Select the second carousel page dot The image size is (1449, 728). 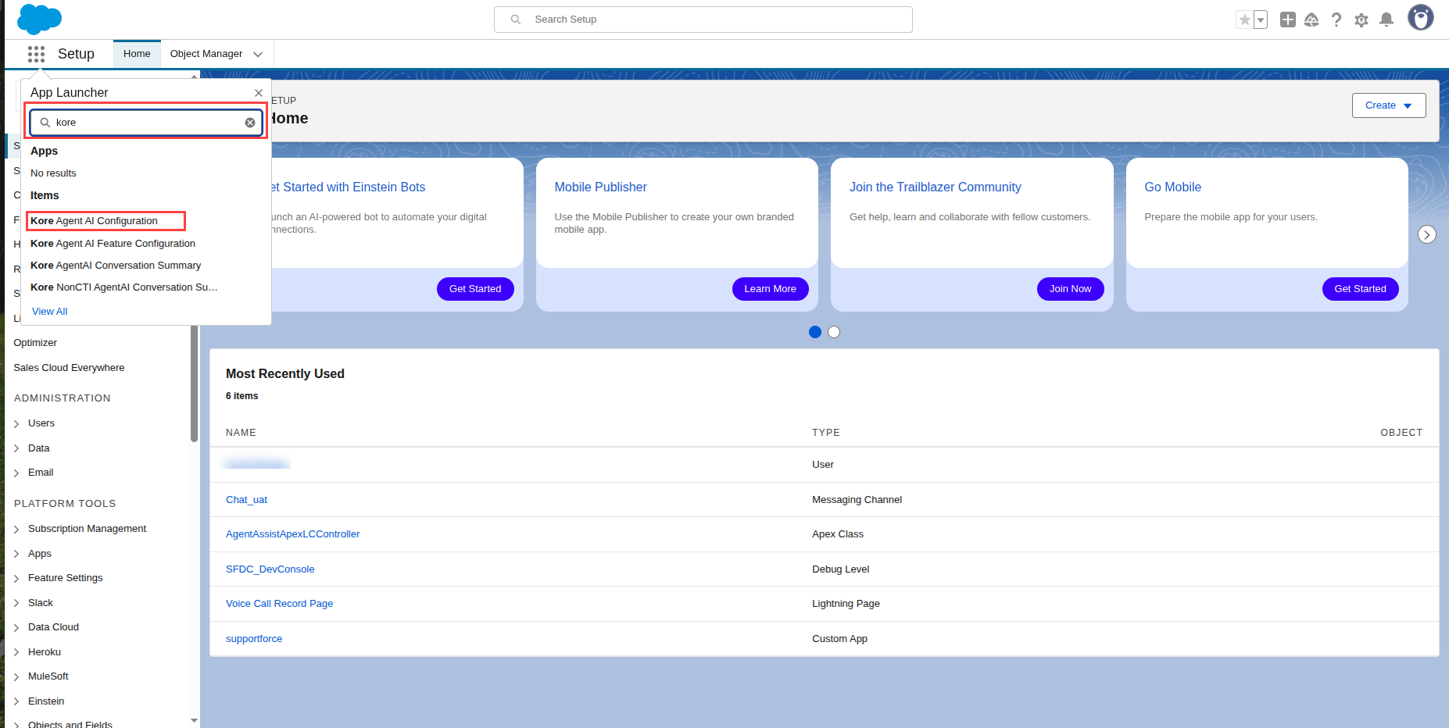click(x=834, y=332)
